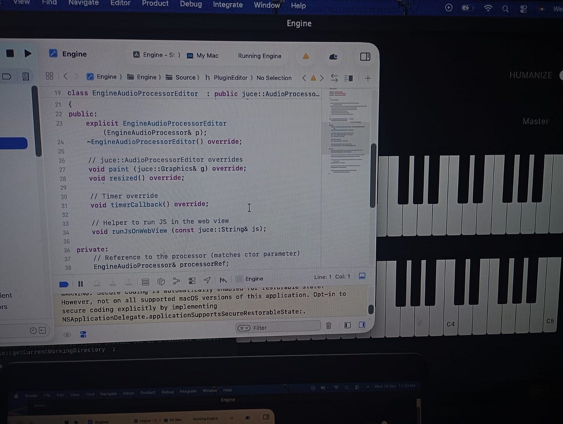Open editor options minimap button
The height and width of the screenshot is (424, 563).
[349, 78]
